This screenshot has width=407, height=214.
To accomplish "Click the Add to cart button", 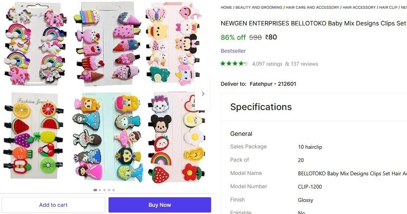I will [53, 205].
